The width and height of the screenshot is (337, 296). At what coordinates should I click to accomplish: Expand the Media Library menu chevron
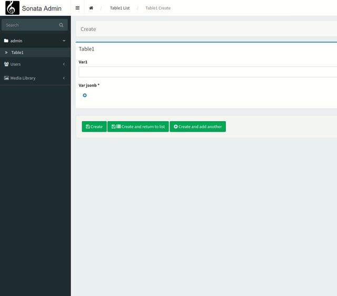[x=64, y=78]
